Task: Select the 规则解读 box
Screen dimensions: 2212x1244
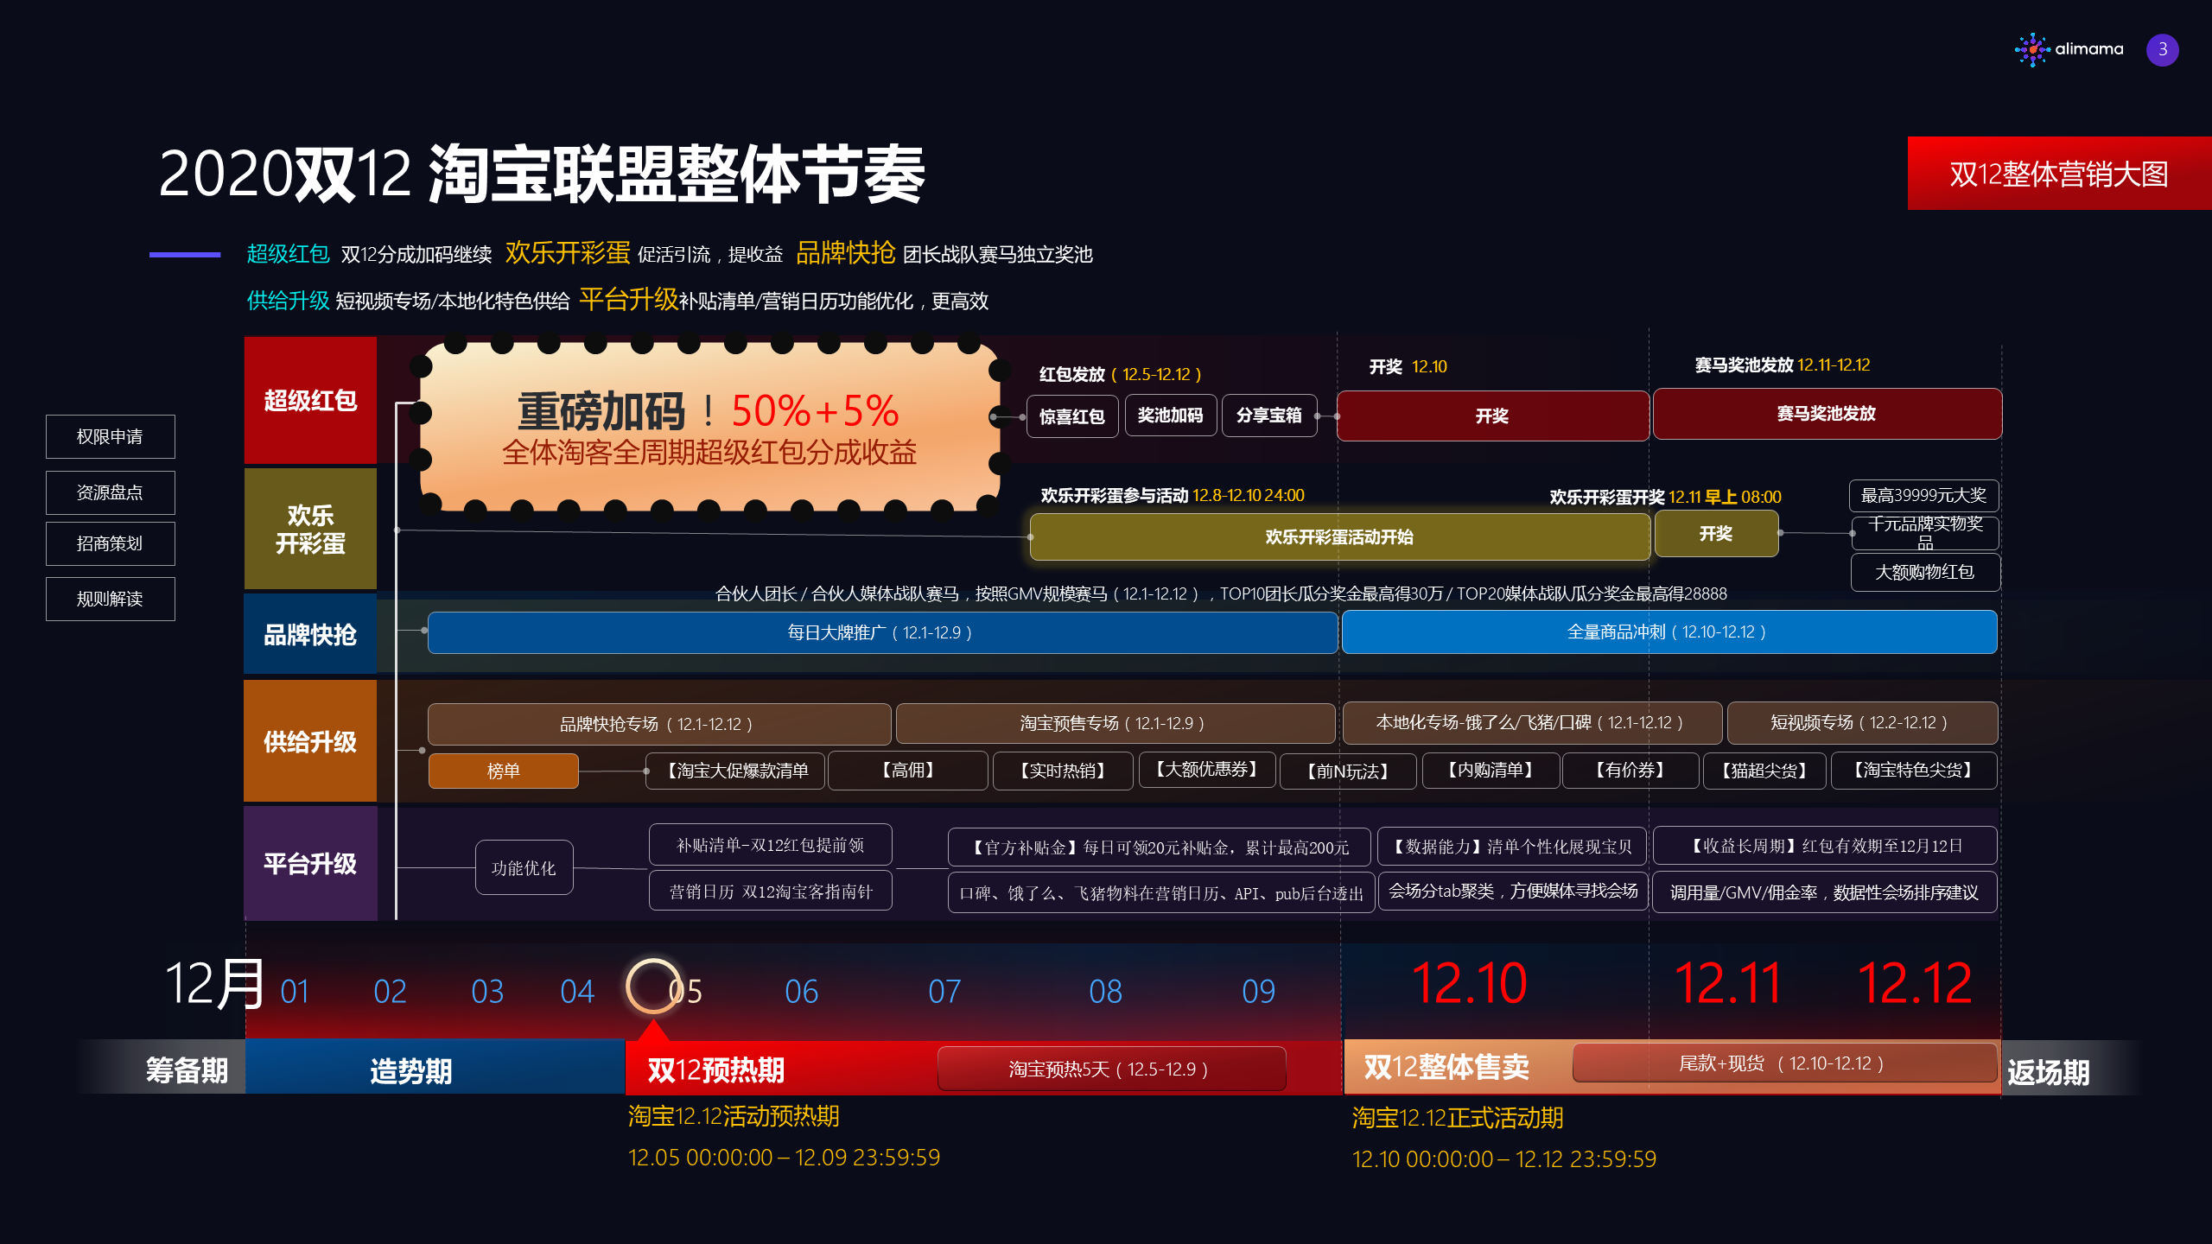Action: click(110, 599)
